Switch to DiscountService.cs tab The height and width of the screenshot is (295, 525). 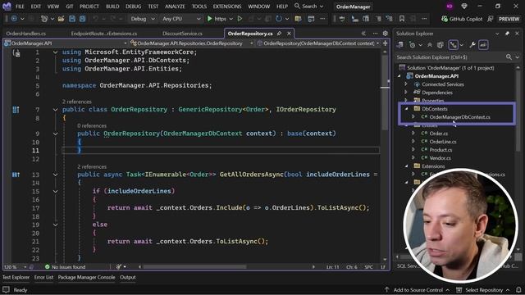pyautogui.click(x=182, y=34)
